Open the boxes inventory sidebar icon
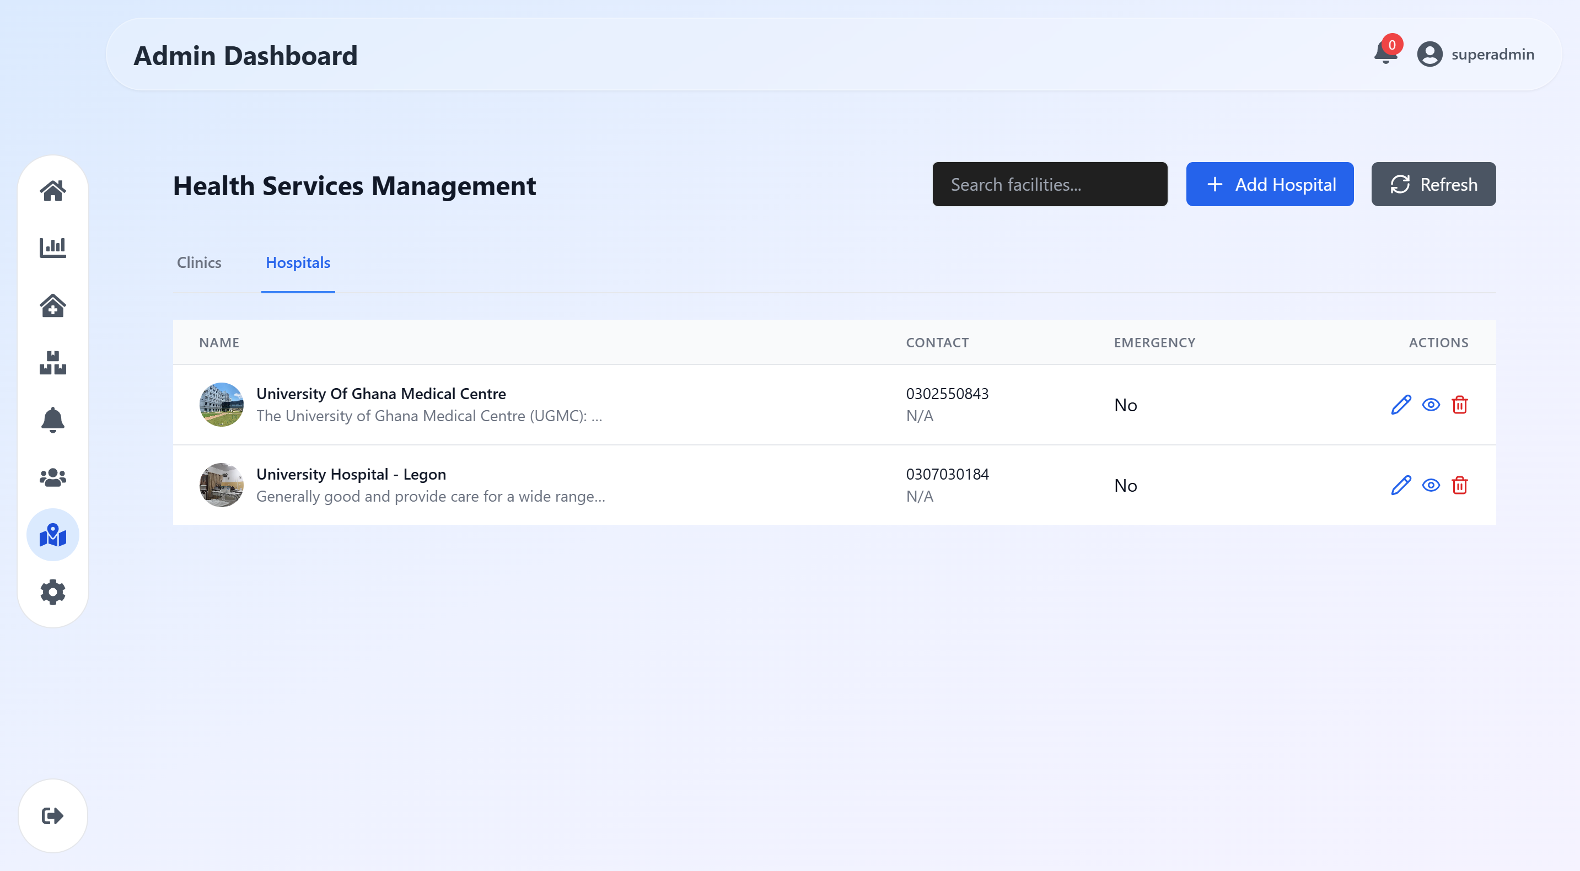 53,363
